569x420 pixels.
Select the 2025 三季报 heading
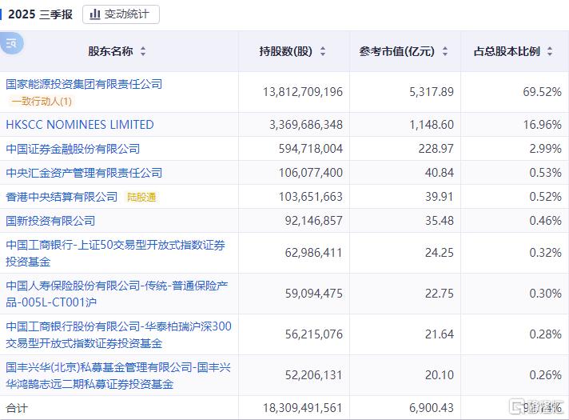point(40,14)
